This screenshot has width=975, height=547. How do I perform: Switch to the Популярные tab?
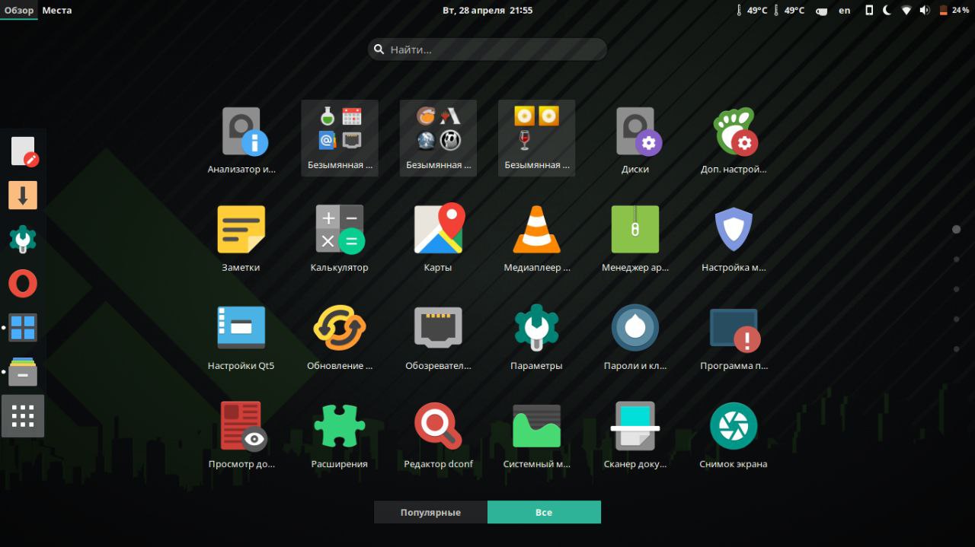pyautogui.click(x=430, y=512)
